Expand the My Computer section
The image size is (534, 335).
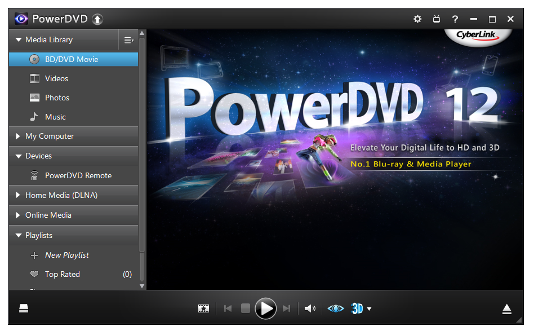coord(50,136)
